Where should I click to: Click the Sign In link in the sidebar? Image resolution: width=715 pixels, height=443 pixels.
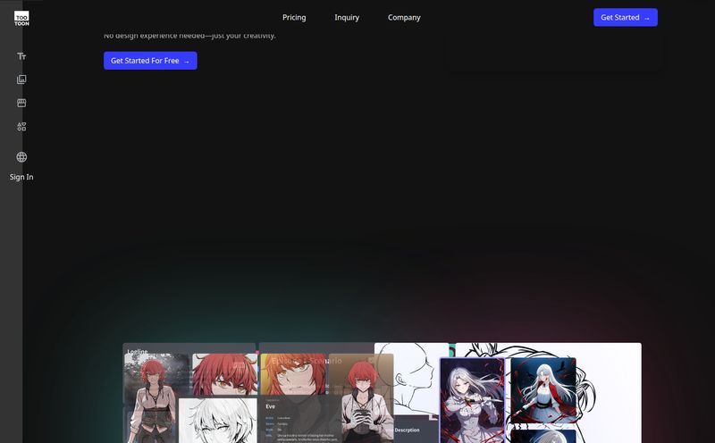[21, 177]
